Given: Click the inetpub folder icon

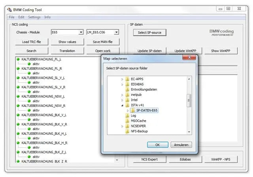Looking at the screenshot, I should (x=127, y=95).
